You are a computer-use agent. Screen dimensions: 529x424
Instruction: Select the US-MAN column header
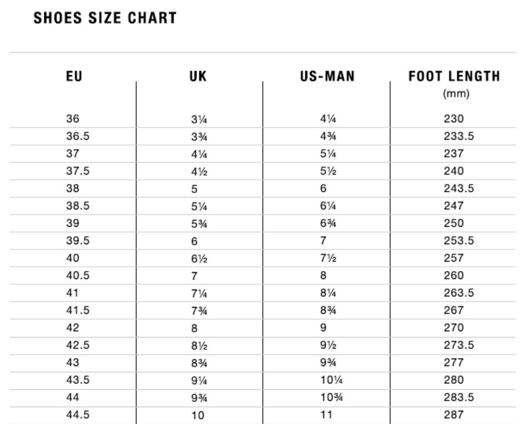coord(327,76)
